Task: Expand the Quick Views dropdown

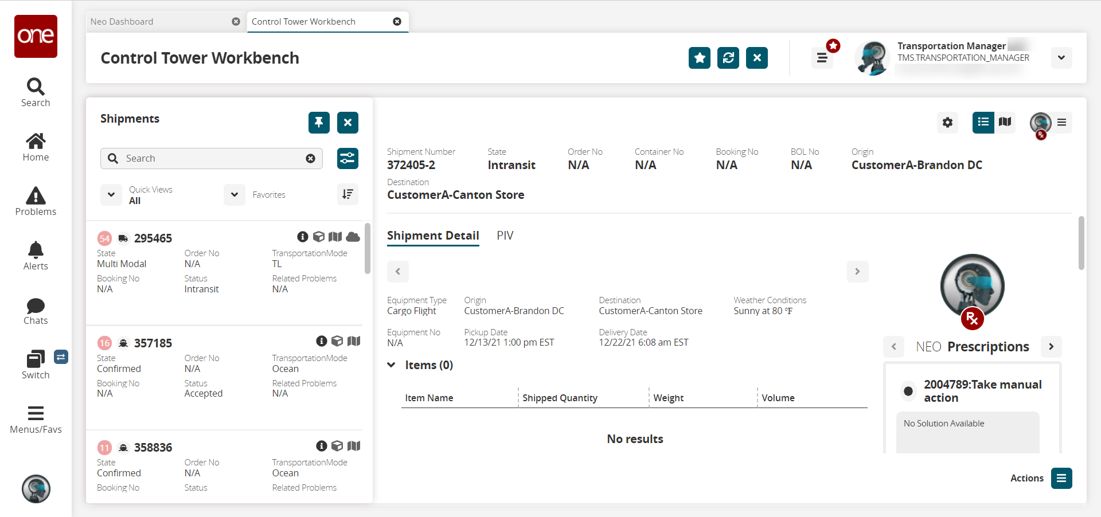Action: coord(111,195)
